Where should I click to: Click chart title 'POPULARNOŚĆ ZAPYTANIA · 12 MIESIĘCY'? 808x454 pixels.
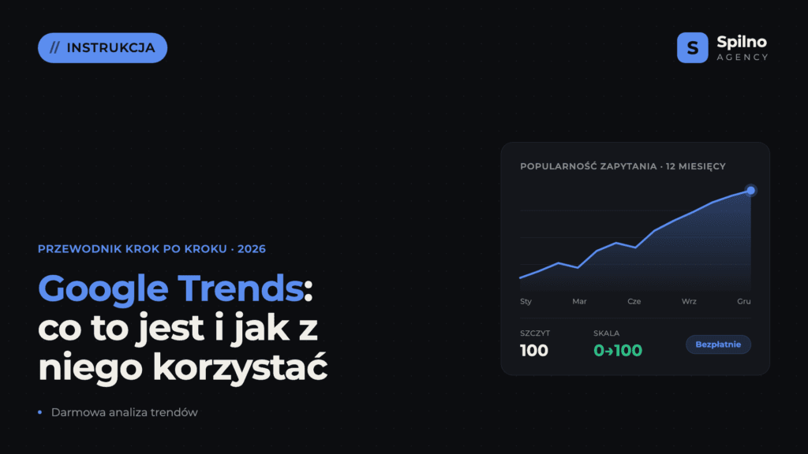[x=623, y=166]
